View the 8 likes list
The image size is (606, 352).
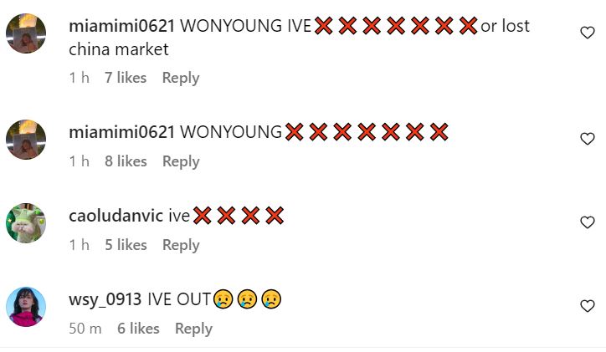point(126,161)
